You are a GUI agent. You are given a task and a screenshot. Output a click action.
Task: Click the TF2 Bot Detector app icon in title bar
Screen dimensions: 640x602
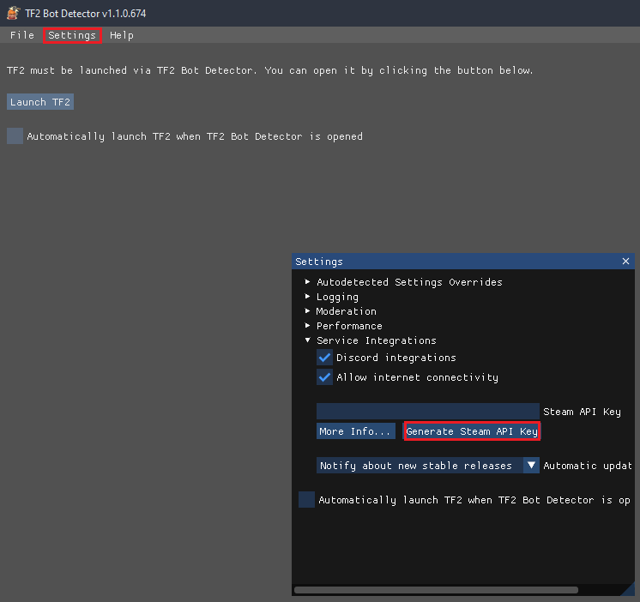(14, 13)
